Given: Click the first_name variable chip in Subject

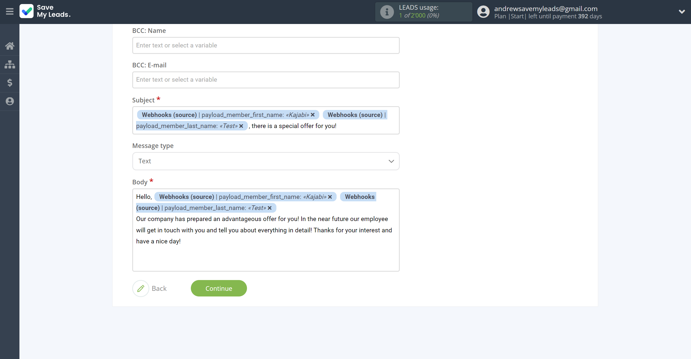Looking at the screenshot, I should point(228,115).
